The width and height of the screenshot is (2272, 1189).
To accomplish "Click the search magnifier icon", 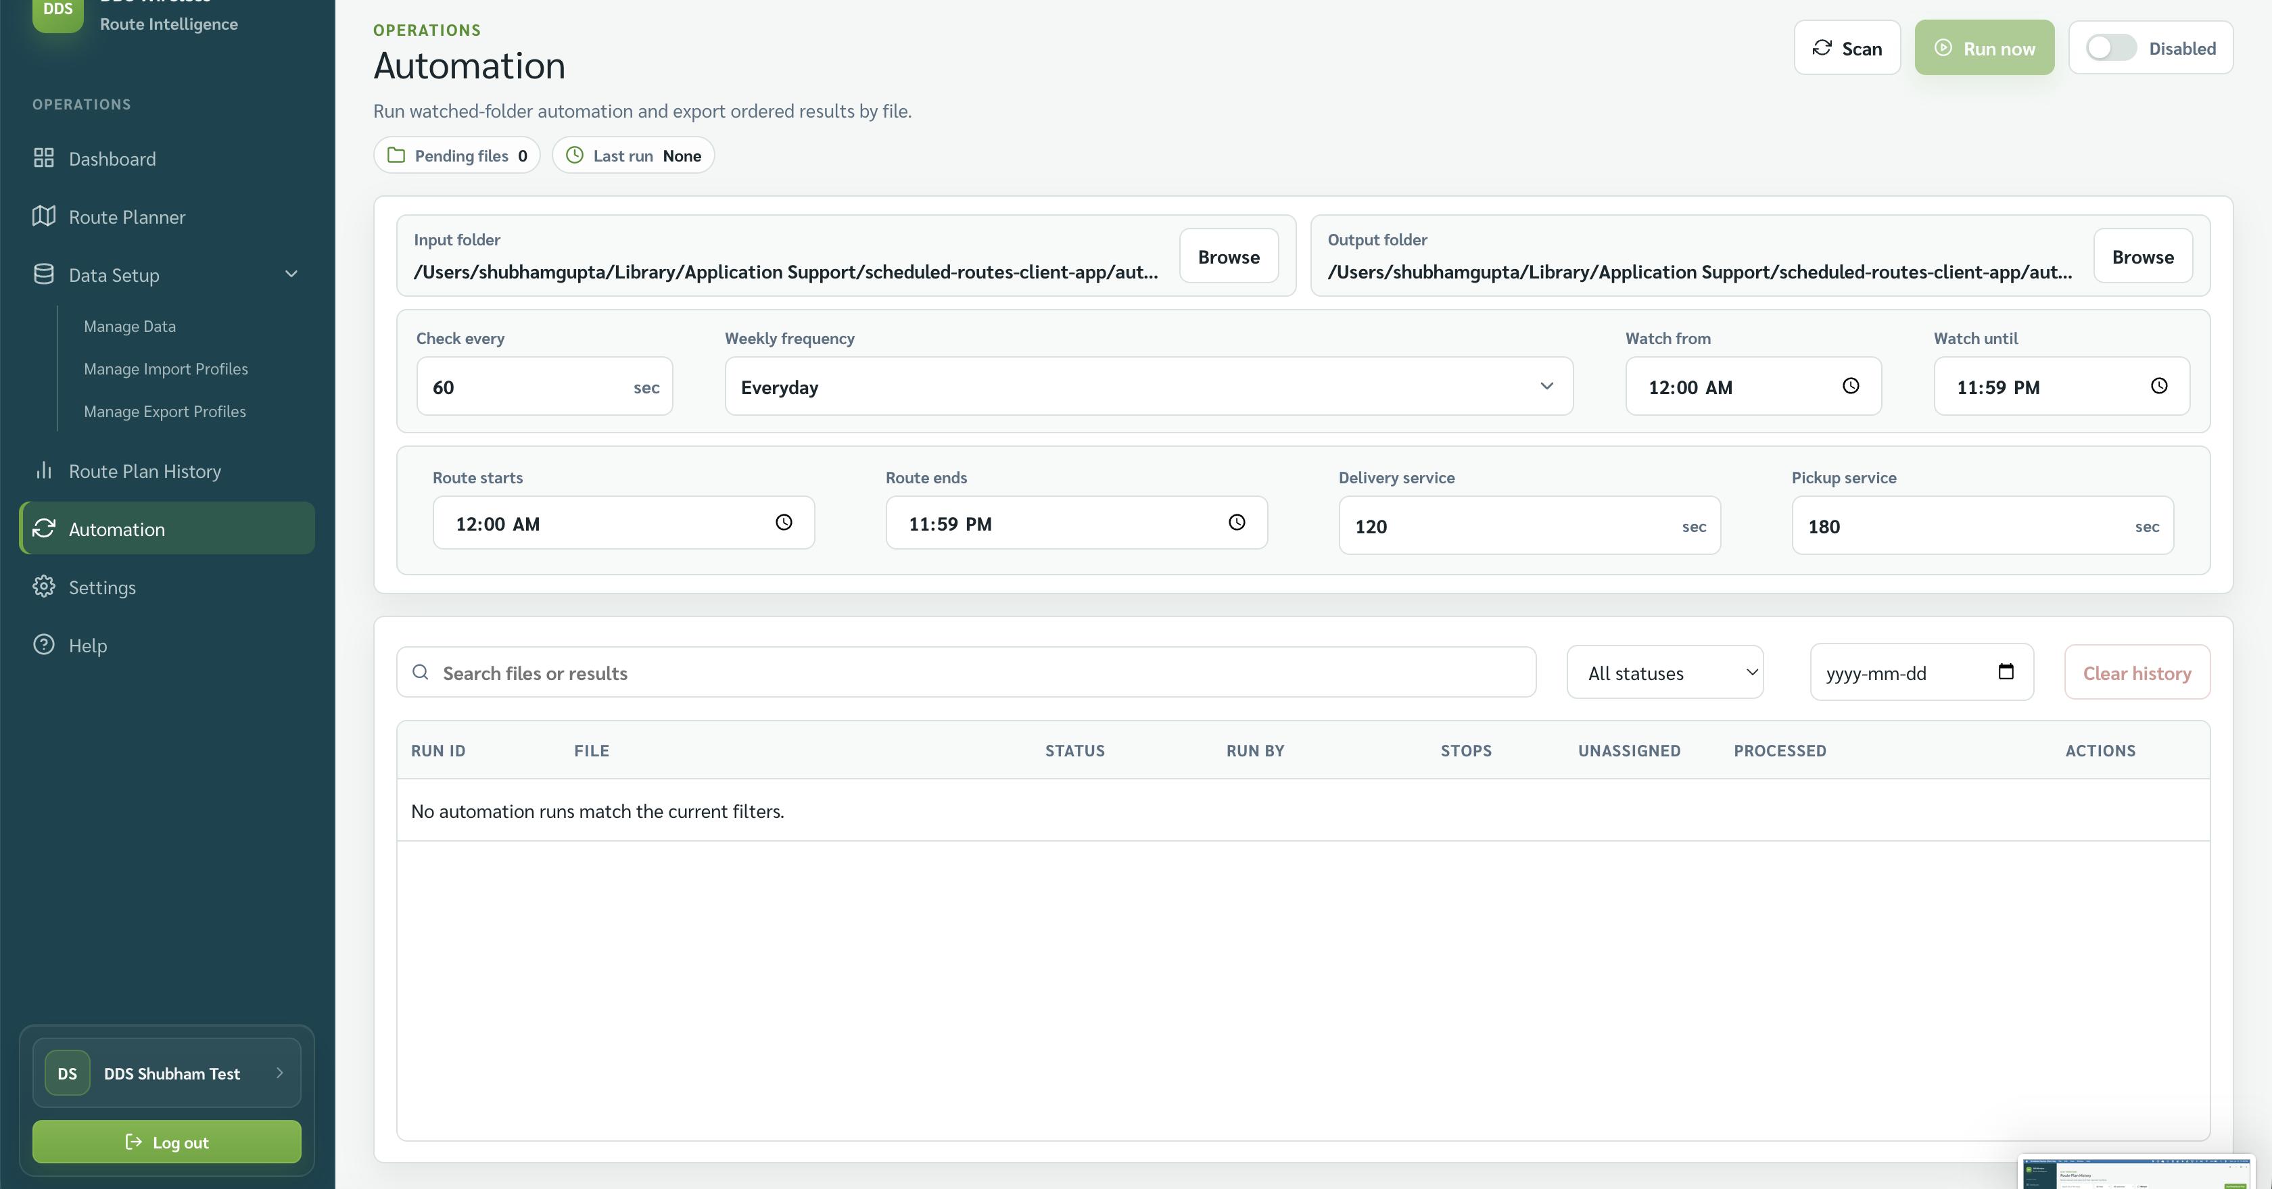I will tap(421, 672).
